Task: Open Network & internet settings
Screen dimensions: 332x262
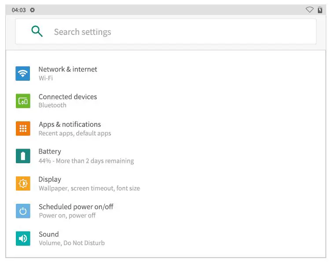Action: tap(68, 69)
